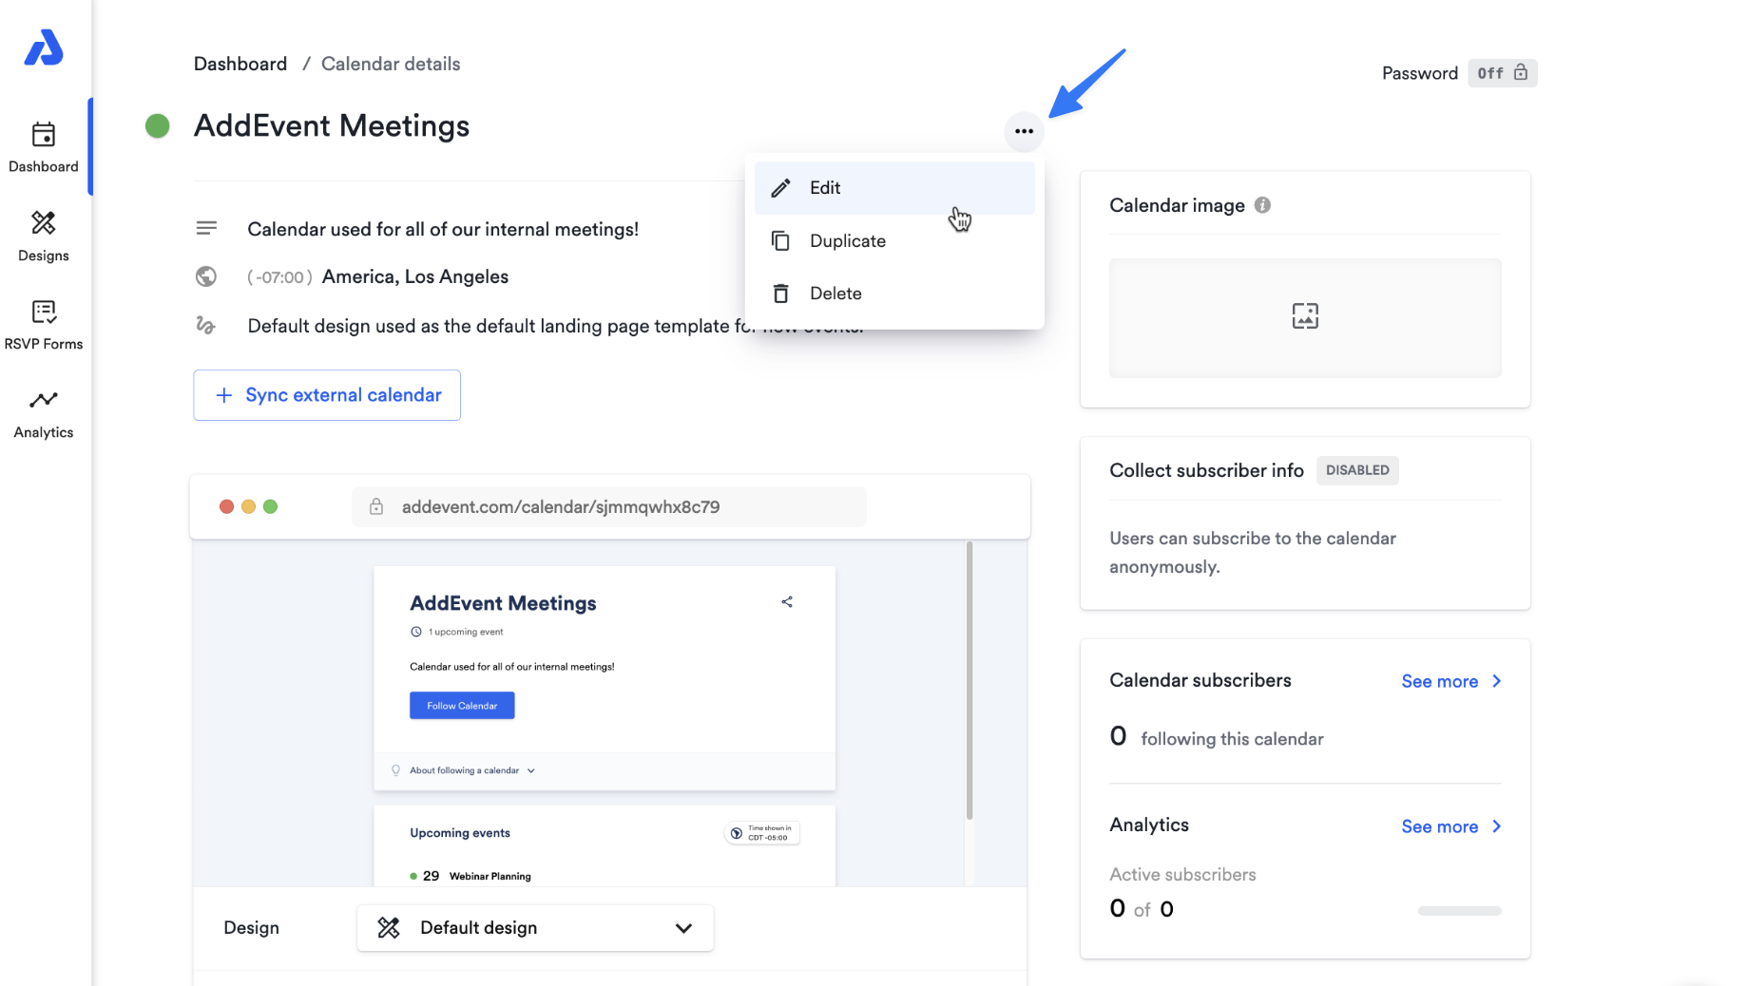
Task: Click the share icon in calendar preview
Action: [787, 602]
